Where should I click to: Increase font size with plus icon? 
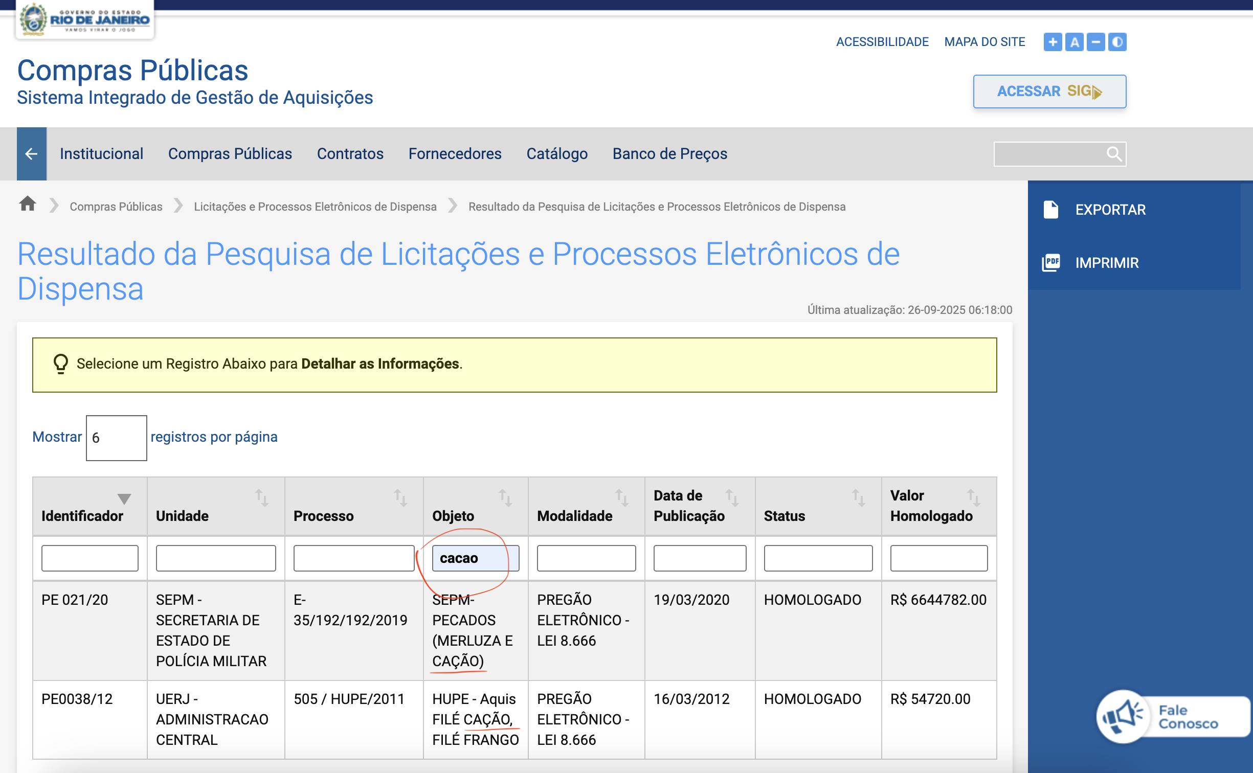tap(1053, 42)
